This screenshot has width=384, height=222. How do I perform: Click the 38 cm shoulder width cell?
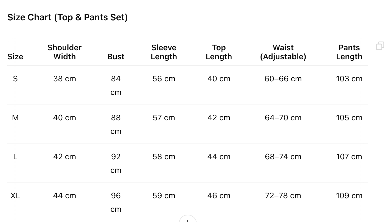click(65, 79)
